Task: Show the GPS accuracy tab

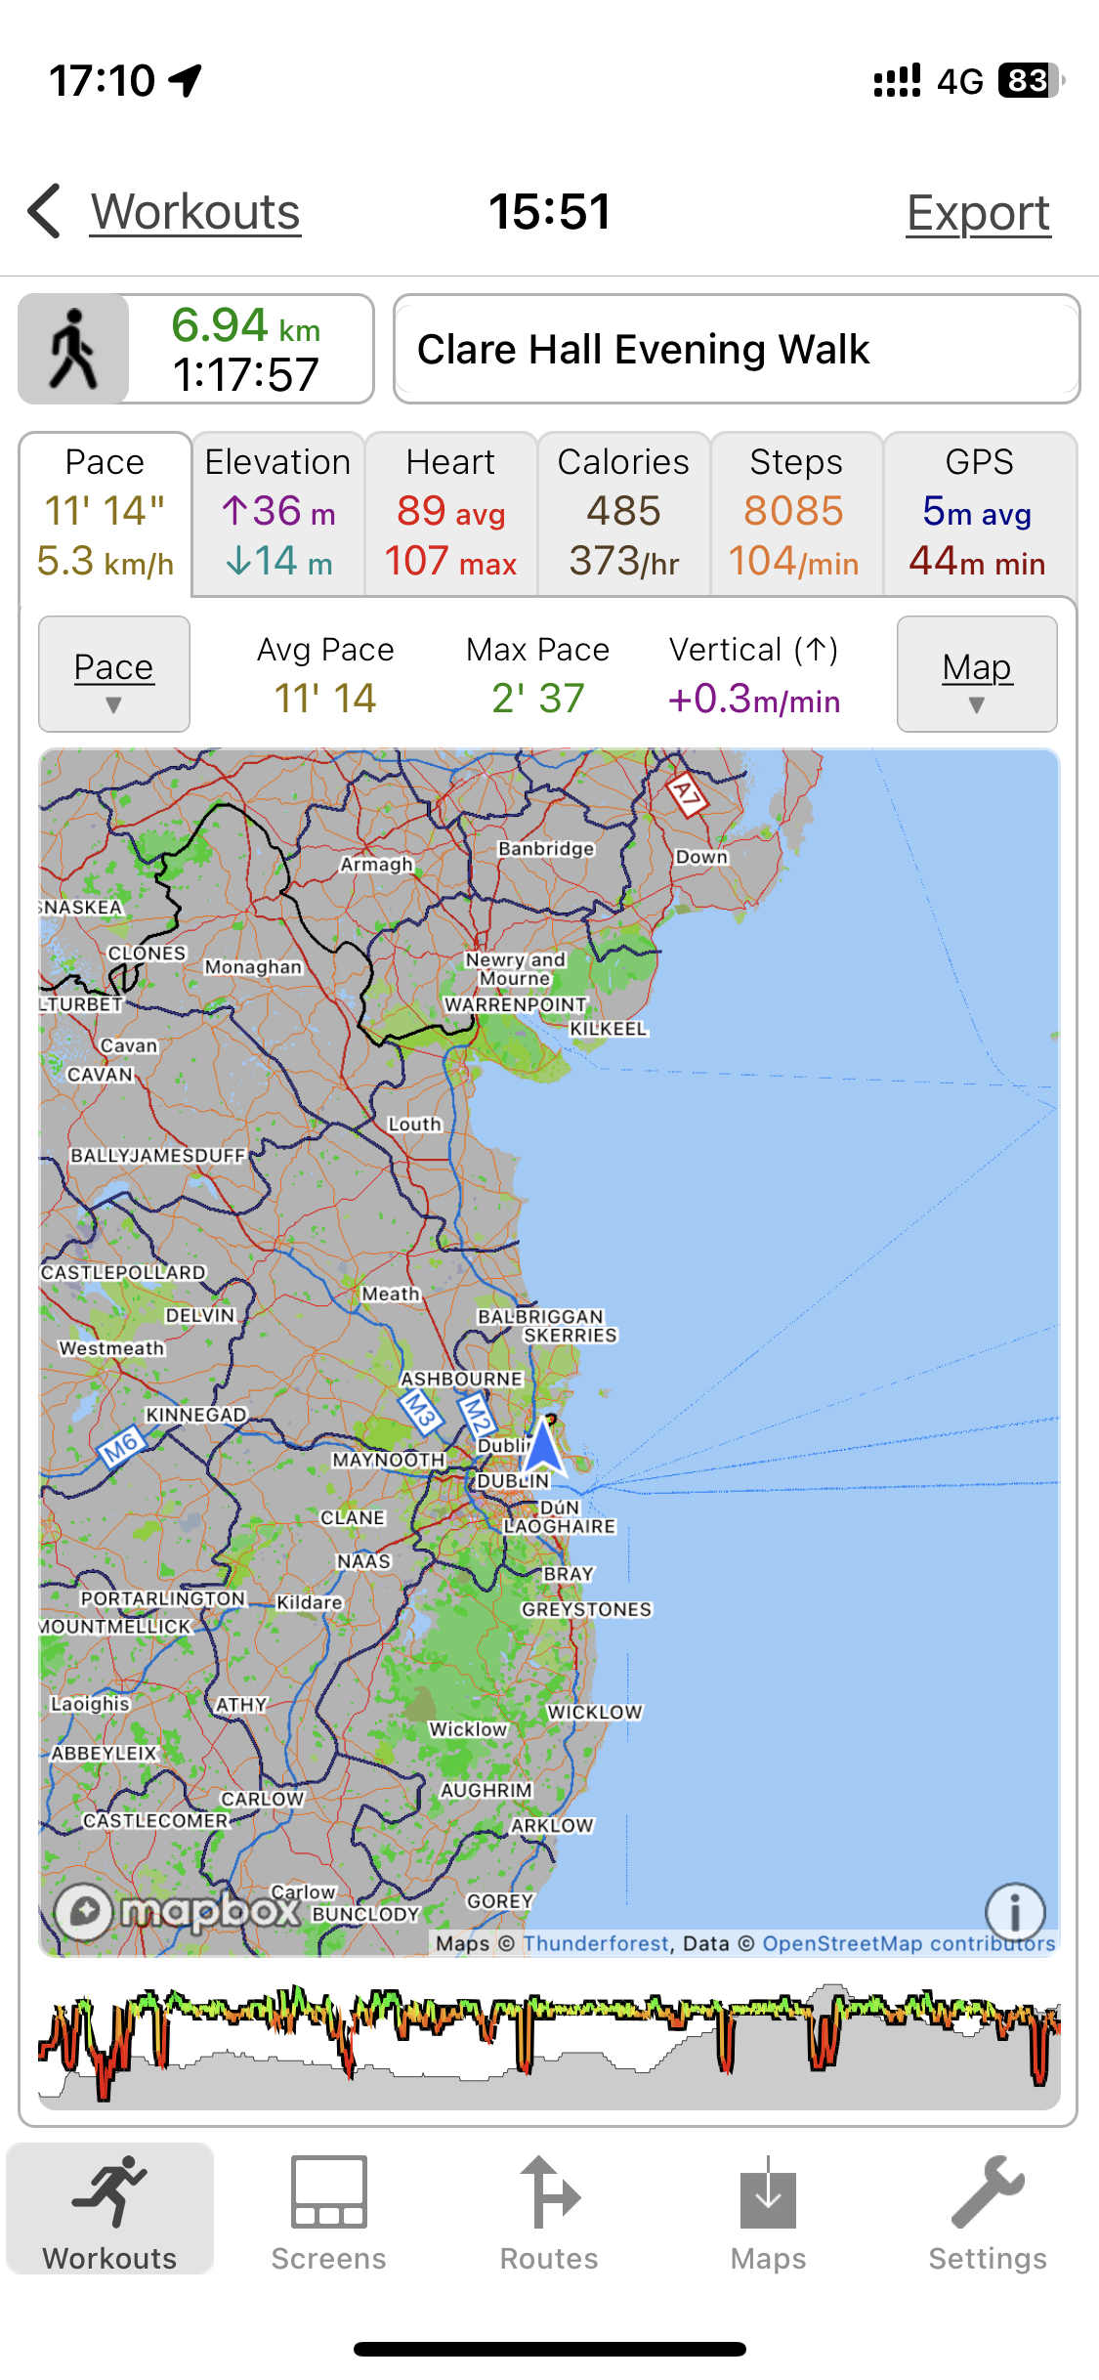Action: click(979, 513)
